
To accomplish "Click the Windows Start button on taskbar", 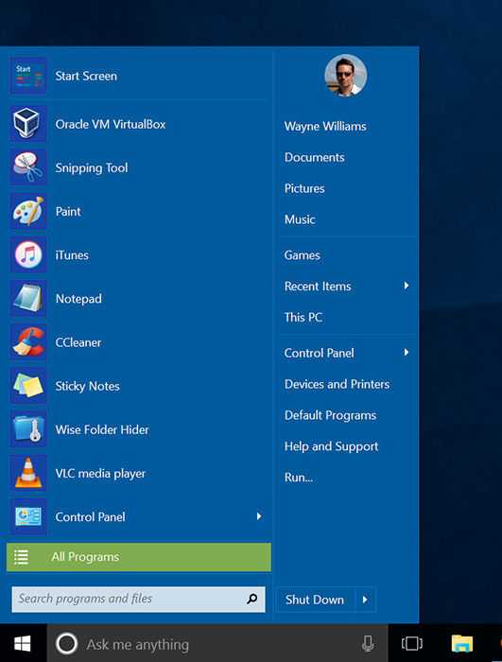I will pyautogui.click(x=23, y=644).
